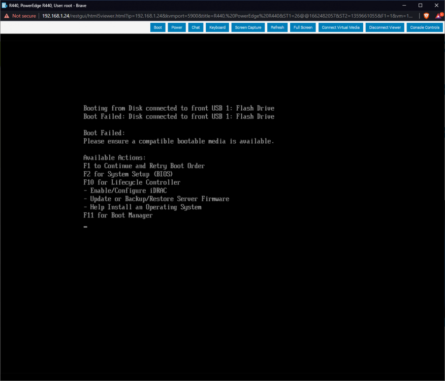
Task: Open the Chat button
Action: 196,27
